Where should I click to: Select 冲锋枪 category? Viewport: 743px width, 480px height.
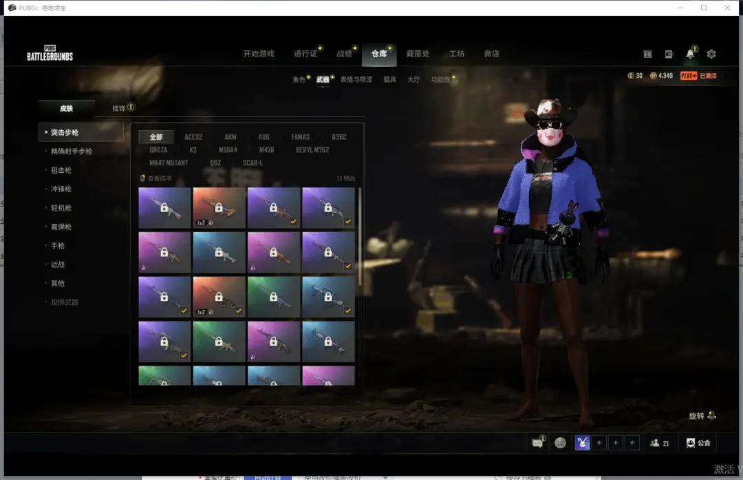[x=61, y=189]
